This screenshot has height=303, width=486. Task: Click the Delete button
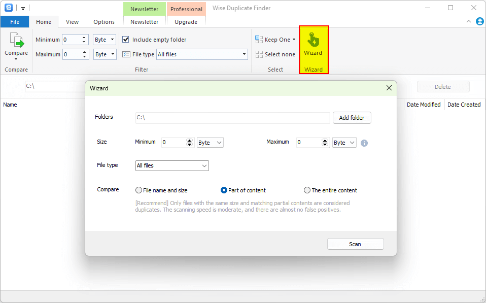pyautogui.click(x=443, y=87)
